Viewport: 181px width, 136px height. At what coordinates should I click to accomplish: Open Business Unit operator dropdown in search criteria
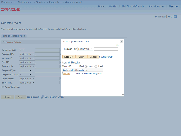point(22,50)
